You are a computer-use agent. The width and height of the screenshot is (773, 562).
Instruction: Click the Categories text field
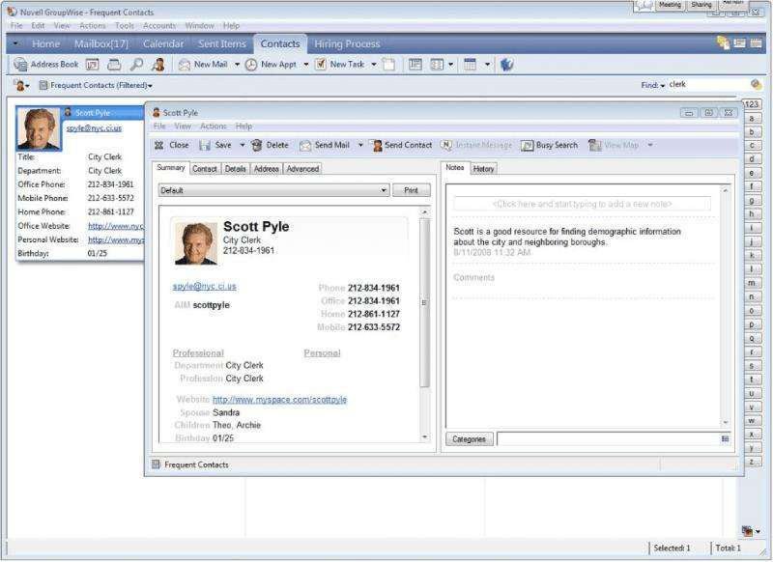click(x=609, y=438)
